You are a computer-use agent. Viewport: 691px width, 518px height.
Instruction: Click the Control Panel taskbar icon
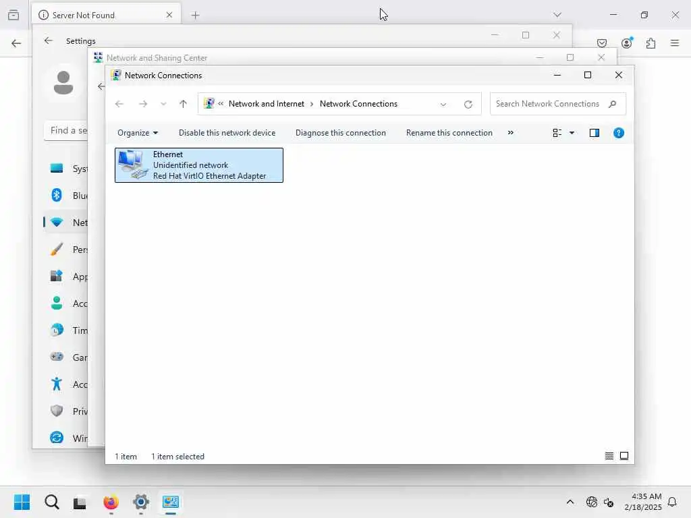pyautogui.click(x=171, y=502)
